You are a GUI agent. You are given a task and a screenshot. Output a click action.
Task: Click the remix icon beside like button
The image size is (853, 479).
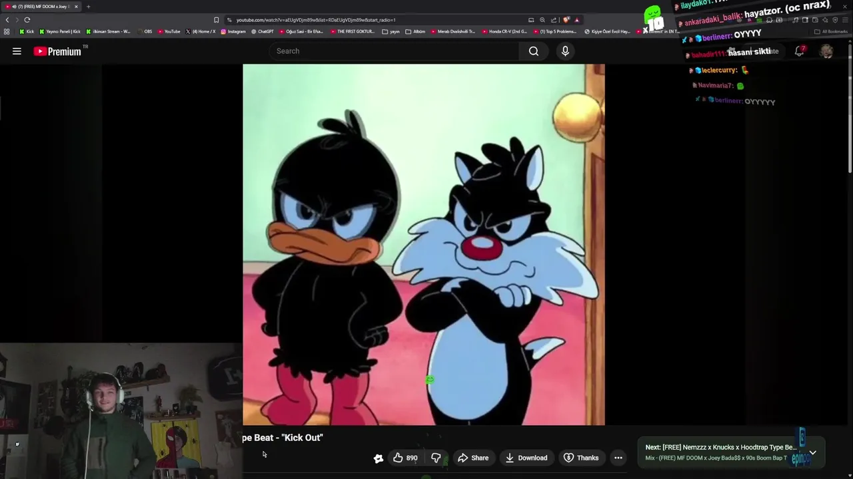point(379,458)
